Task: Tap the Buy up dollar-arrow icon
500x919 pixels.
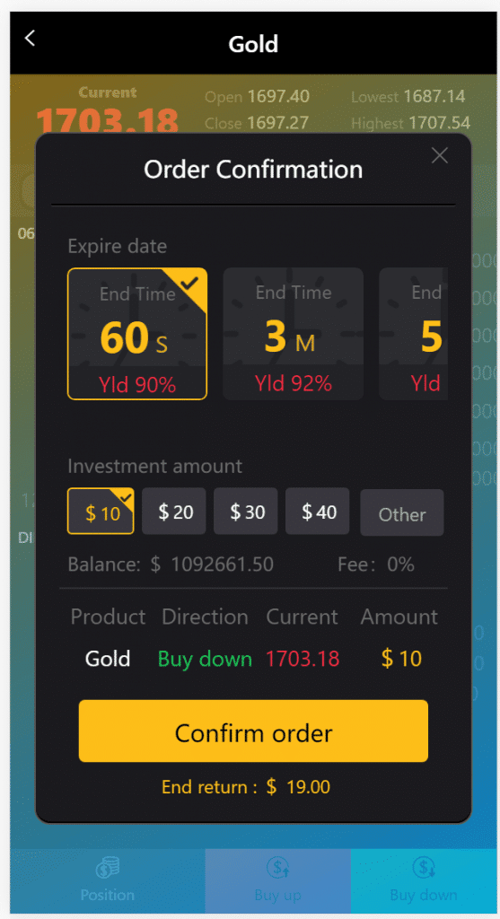Action: pyautogui.click(x=277, y=868)
